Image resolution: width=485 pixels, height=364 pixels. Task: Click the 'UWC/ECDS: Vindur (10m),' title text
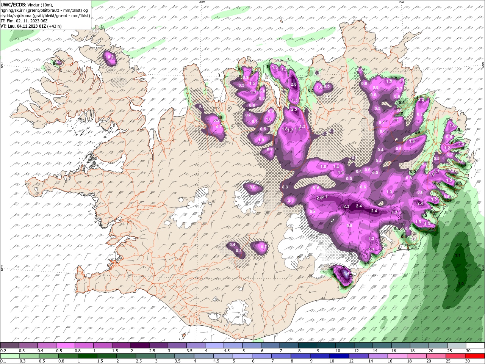pyautogui.click(x=27, y=5)
